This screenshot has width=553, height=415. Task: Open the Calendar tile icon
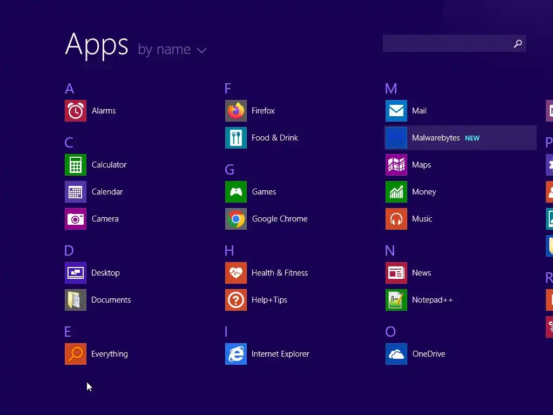76,192
